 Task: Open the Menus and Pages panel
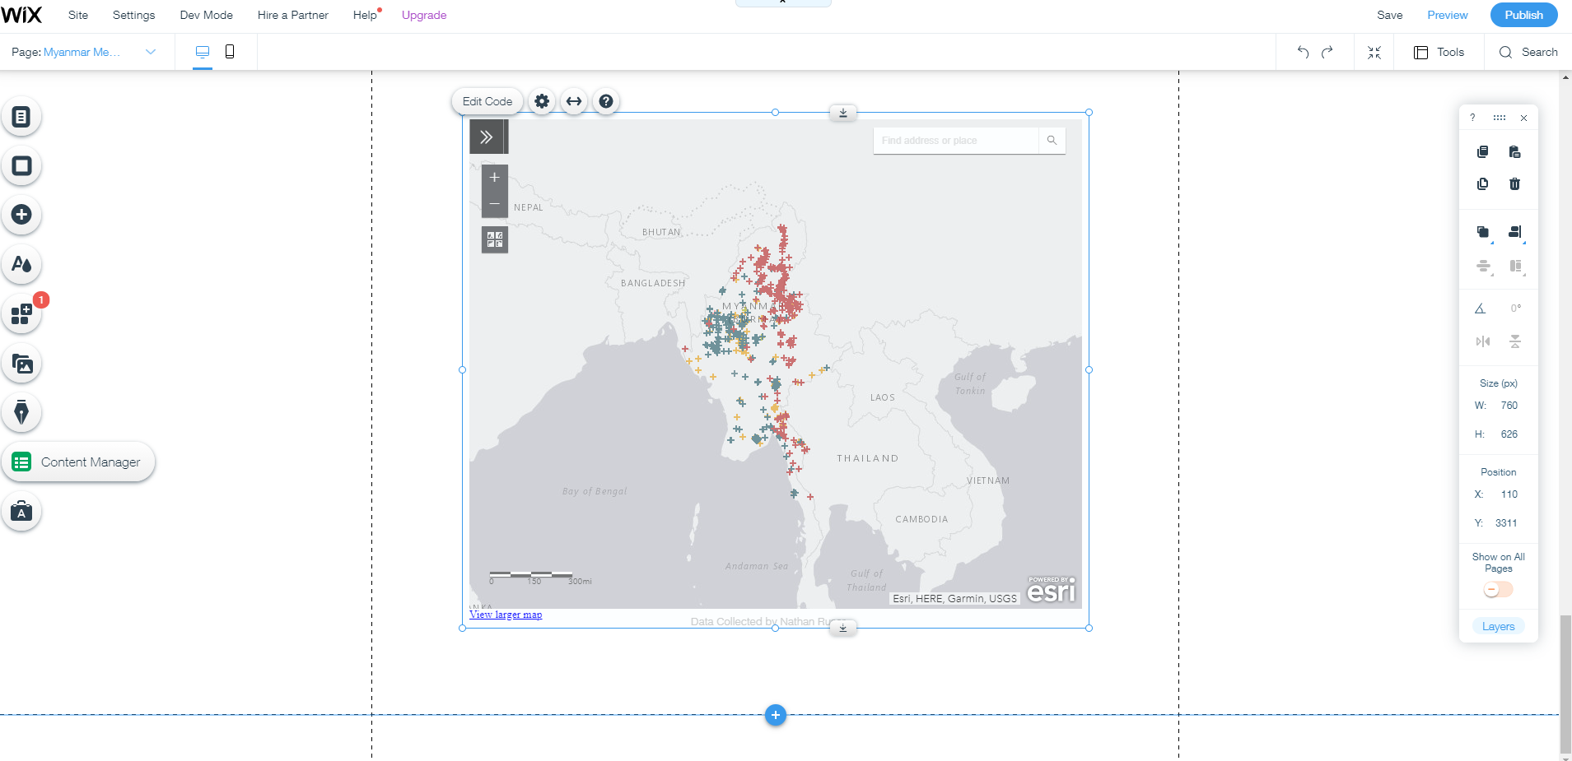click(21, 116)
